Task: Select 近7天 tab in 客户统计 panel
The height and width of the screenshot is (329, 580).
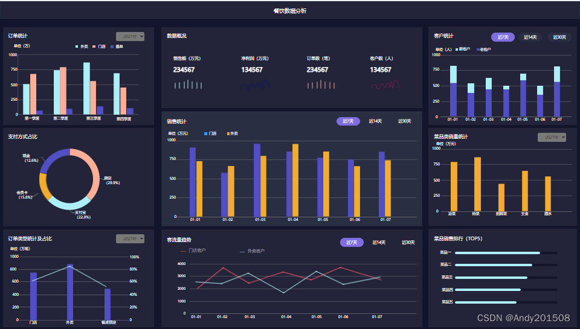Action: pyautogui.click(x=503, y=37)
